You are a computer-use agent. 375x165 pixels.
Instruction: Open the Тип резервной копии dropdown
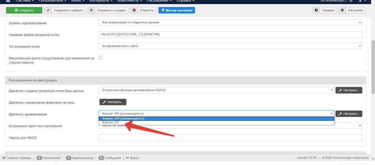231,46
